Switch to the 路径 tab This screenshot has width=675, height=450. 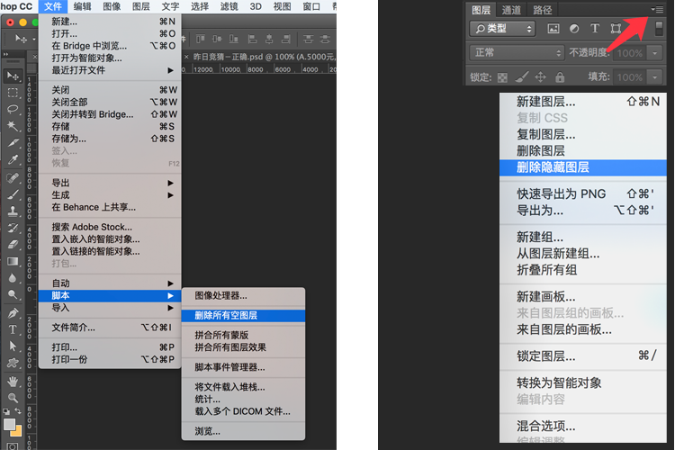coord(543,10)
